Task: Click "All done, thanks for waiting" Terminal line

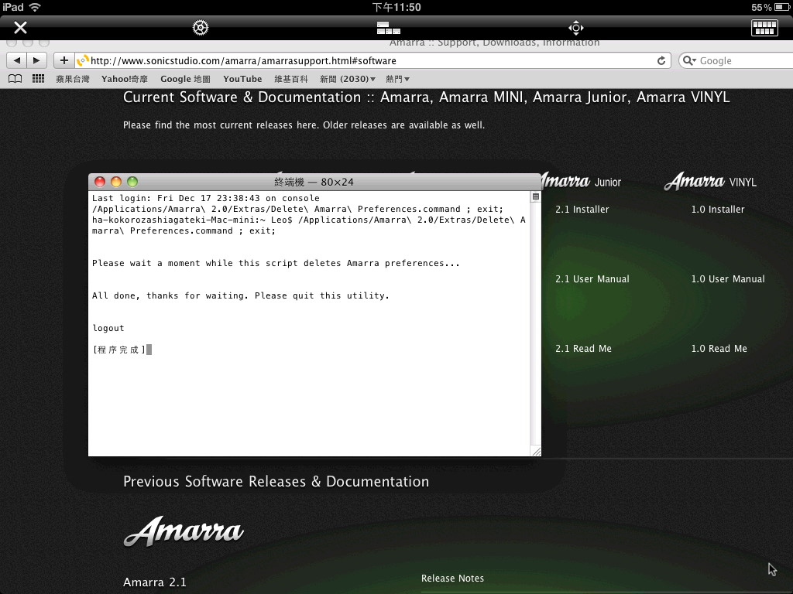Action: 241,296
